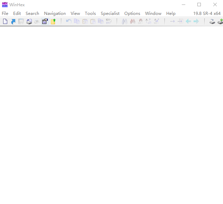Open the Specialist menu
The height and width of the screenshot is (204, 223).
(x=110, y=14)
